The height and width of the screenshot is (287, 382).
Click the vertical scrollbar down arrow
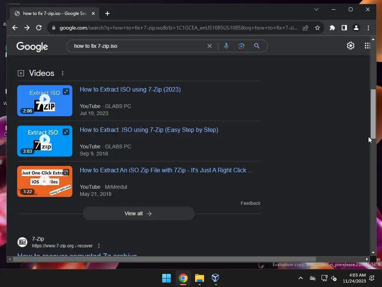click(373, 253)
